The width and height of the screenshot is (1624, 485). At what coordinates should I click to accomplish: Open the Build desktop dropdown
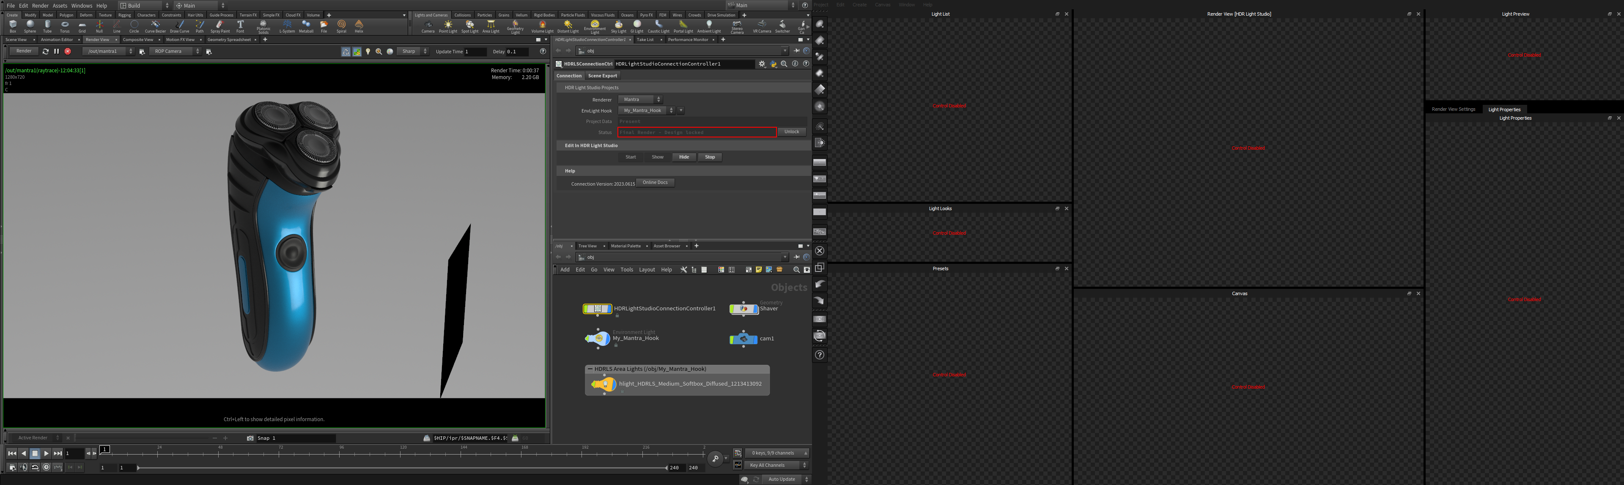(x=145, y=5)
